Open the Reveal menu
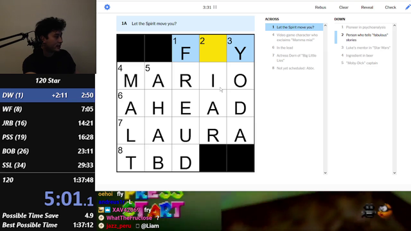 [367, 7]
